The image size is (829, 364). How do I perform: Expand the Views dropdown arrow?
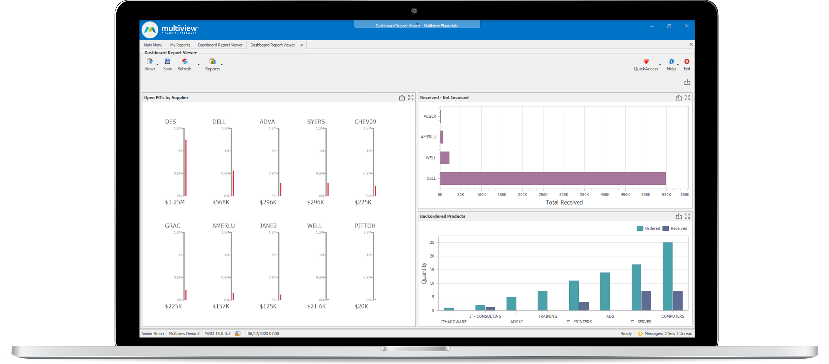pos(157,65)
